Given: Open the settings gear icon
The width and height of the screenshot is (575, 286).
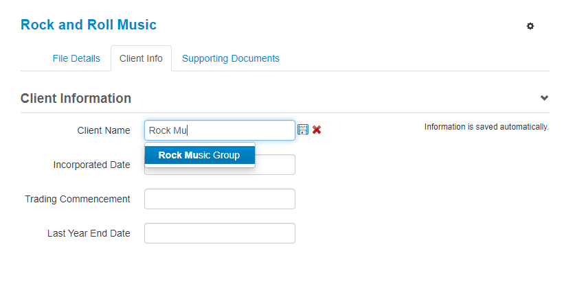Looking at the screenshot, I should [530, 26].
